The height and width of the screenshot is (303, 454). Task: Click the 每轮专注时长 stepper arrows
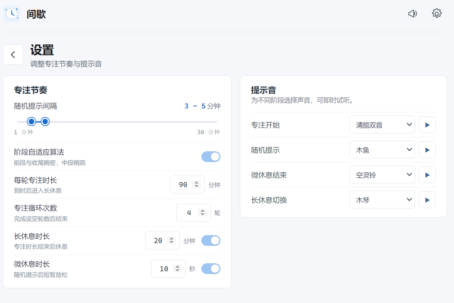(197, 184)
